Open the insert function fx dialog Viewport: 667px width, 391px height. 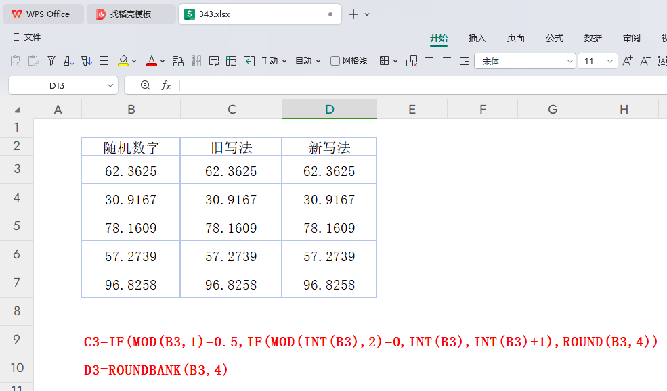[x=166, y=85]
